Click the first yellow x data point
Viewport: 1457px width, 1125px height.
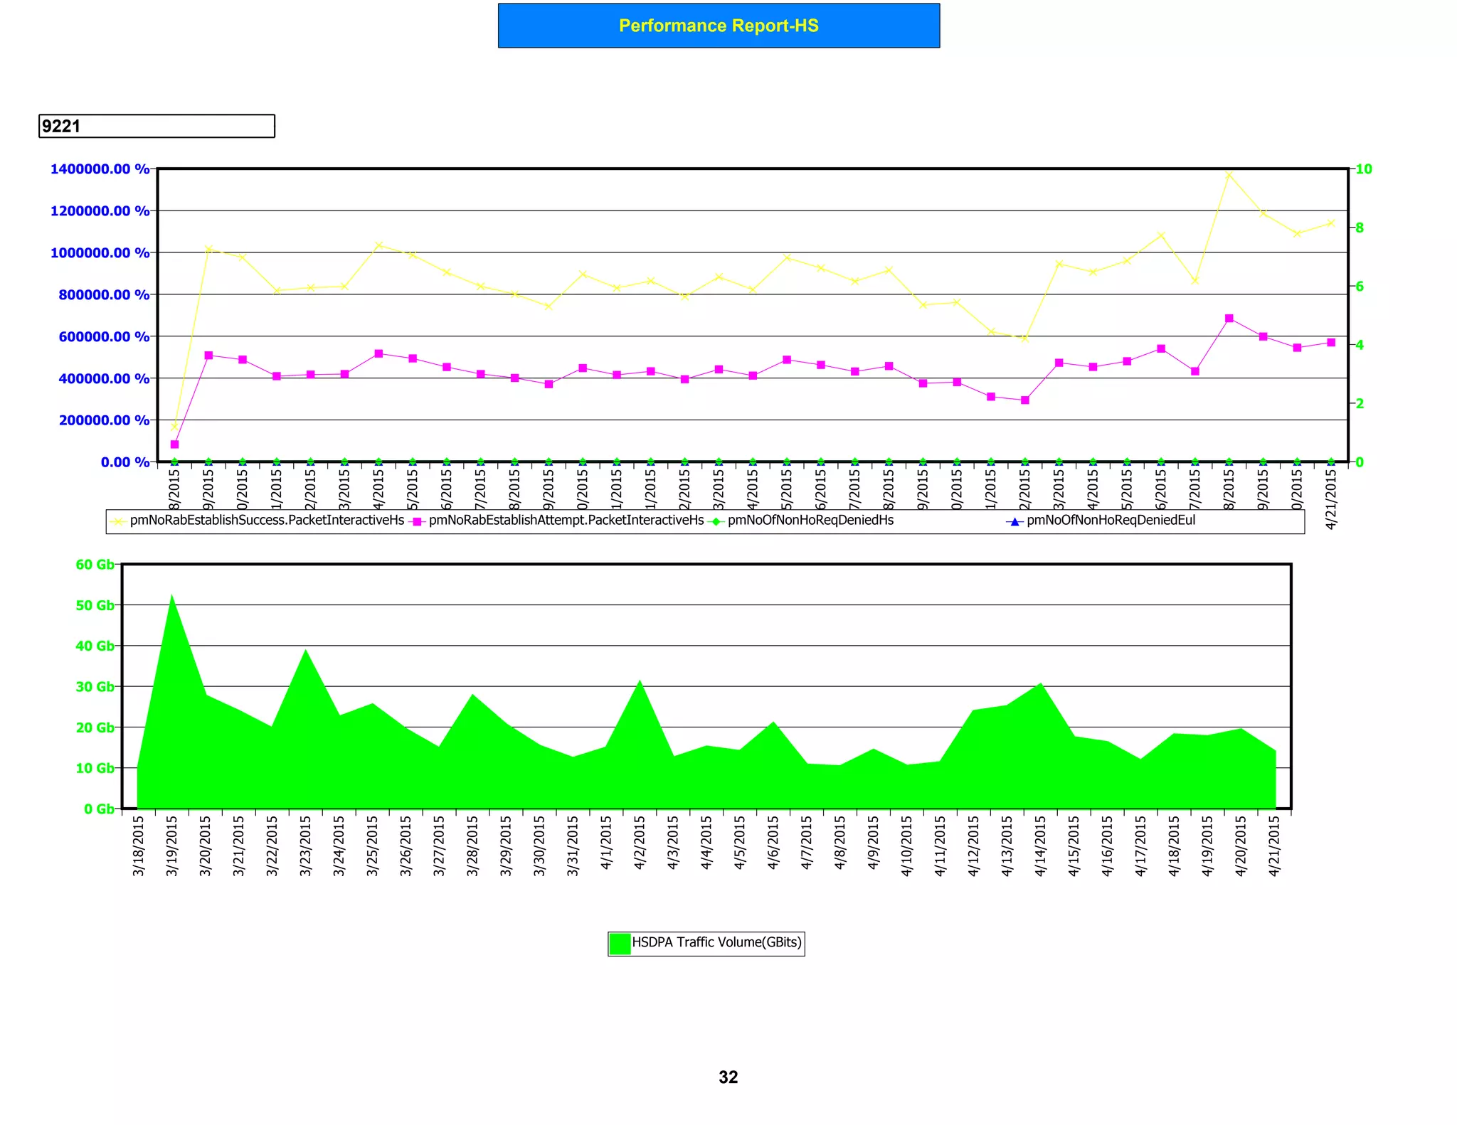pos(174,427)
